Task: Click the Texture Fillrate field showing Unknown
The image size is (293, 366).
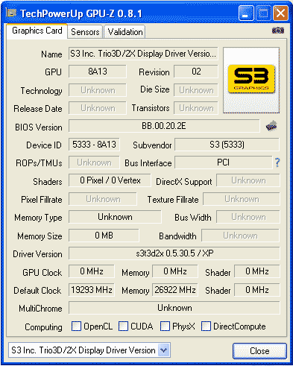Action: 242,199
